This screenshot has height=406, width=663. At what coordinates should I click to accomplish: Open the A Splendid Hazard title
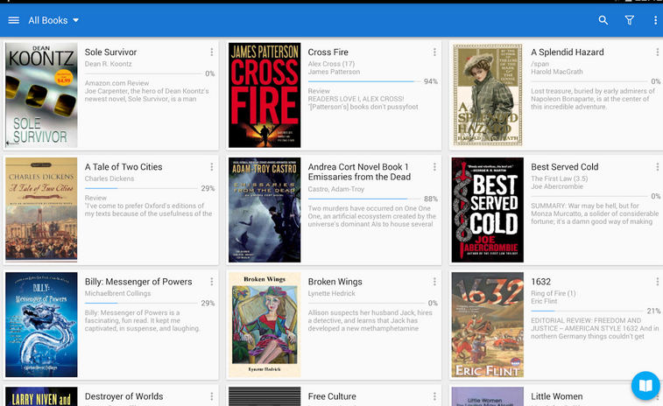pos(567,52)
